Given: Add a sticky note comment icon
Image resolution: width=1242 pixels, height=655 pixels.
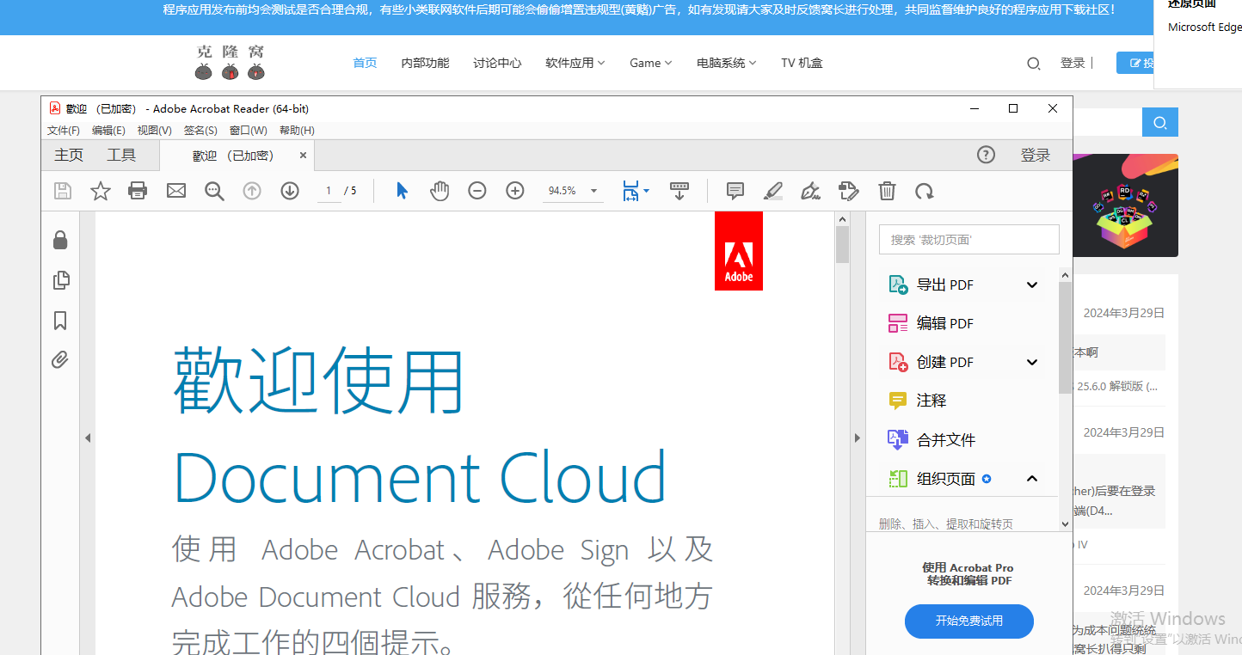Looking at the screenshot, I should (735, 191).
